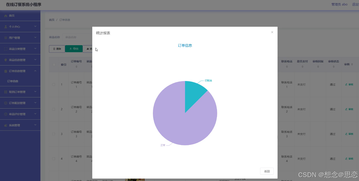Image resolution: width=359 pixels, height=181 pixels.
Task: Select the 订单信息 submenu item
Action: point(20,81)
